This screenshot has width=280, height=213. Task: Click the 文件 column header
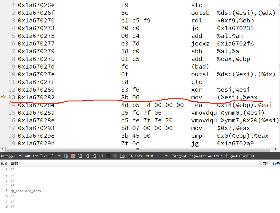(266, 164)
